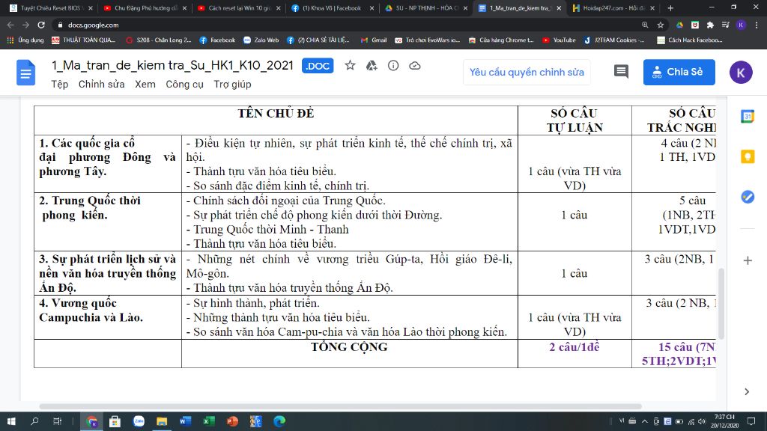Show hidden system tray icons
767x431 pixels.
coord(645,421)
